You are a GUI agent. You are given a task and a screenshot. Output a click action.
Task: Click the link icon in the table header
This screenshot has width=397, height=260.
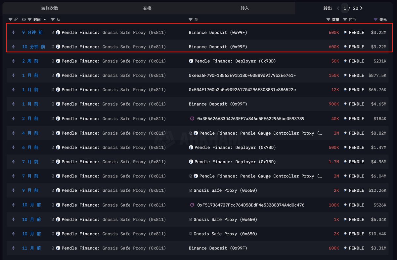(16, 20)
